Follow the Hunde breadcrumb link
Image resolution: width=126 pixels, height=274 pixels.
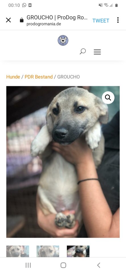[13, 77]
